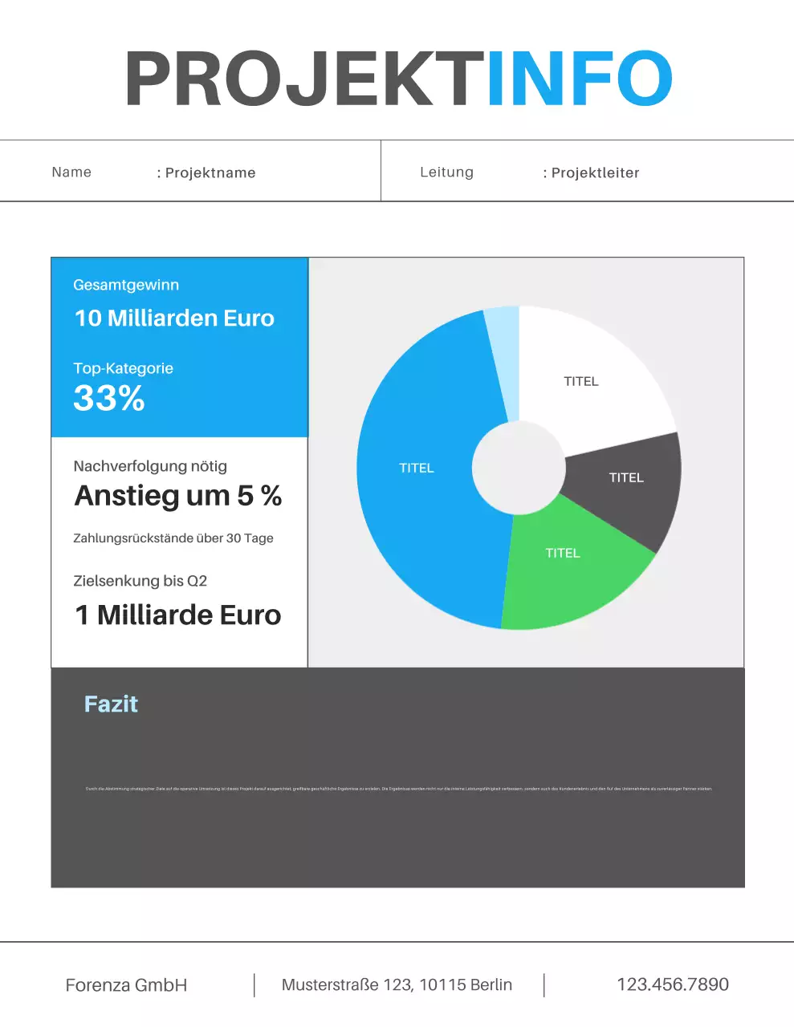Select the '10 Milliarden Euro' value

point(174,319)
